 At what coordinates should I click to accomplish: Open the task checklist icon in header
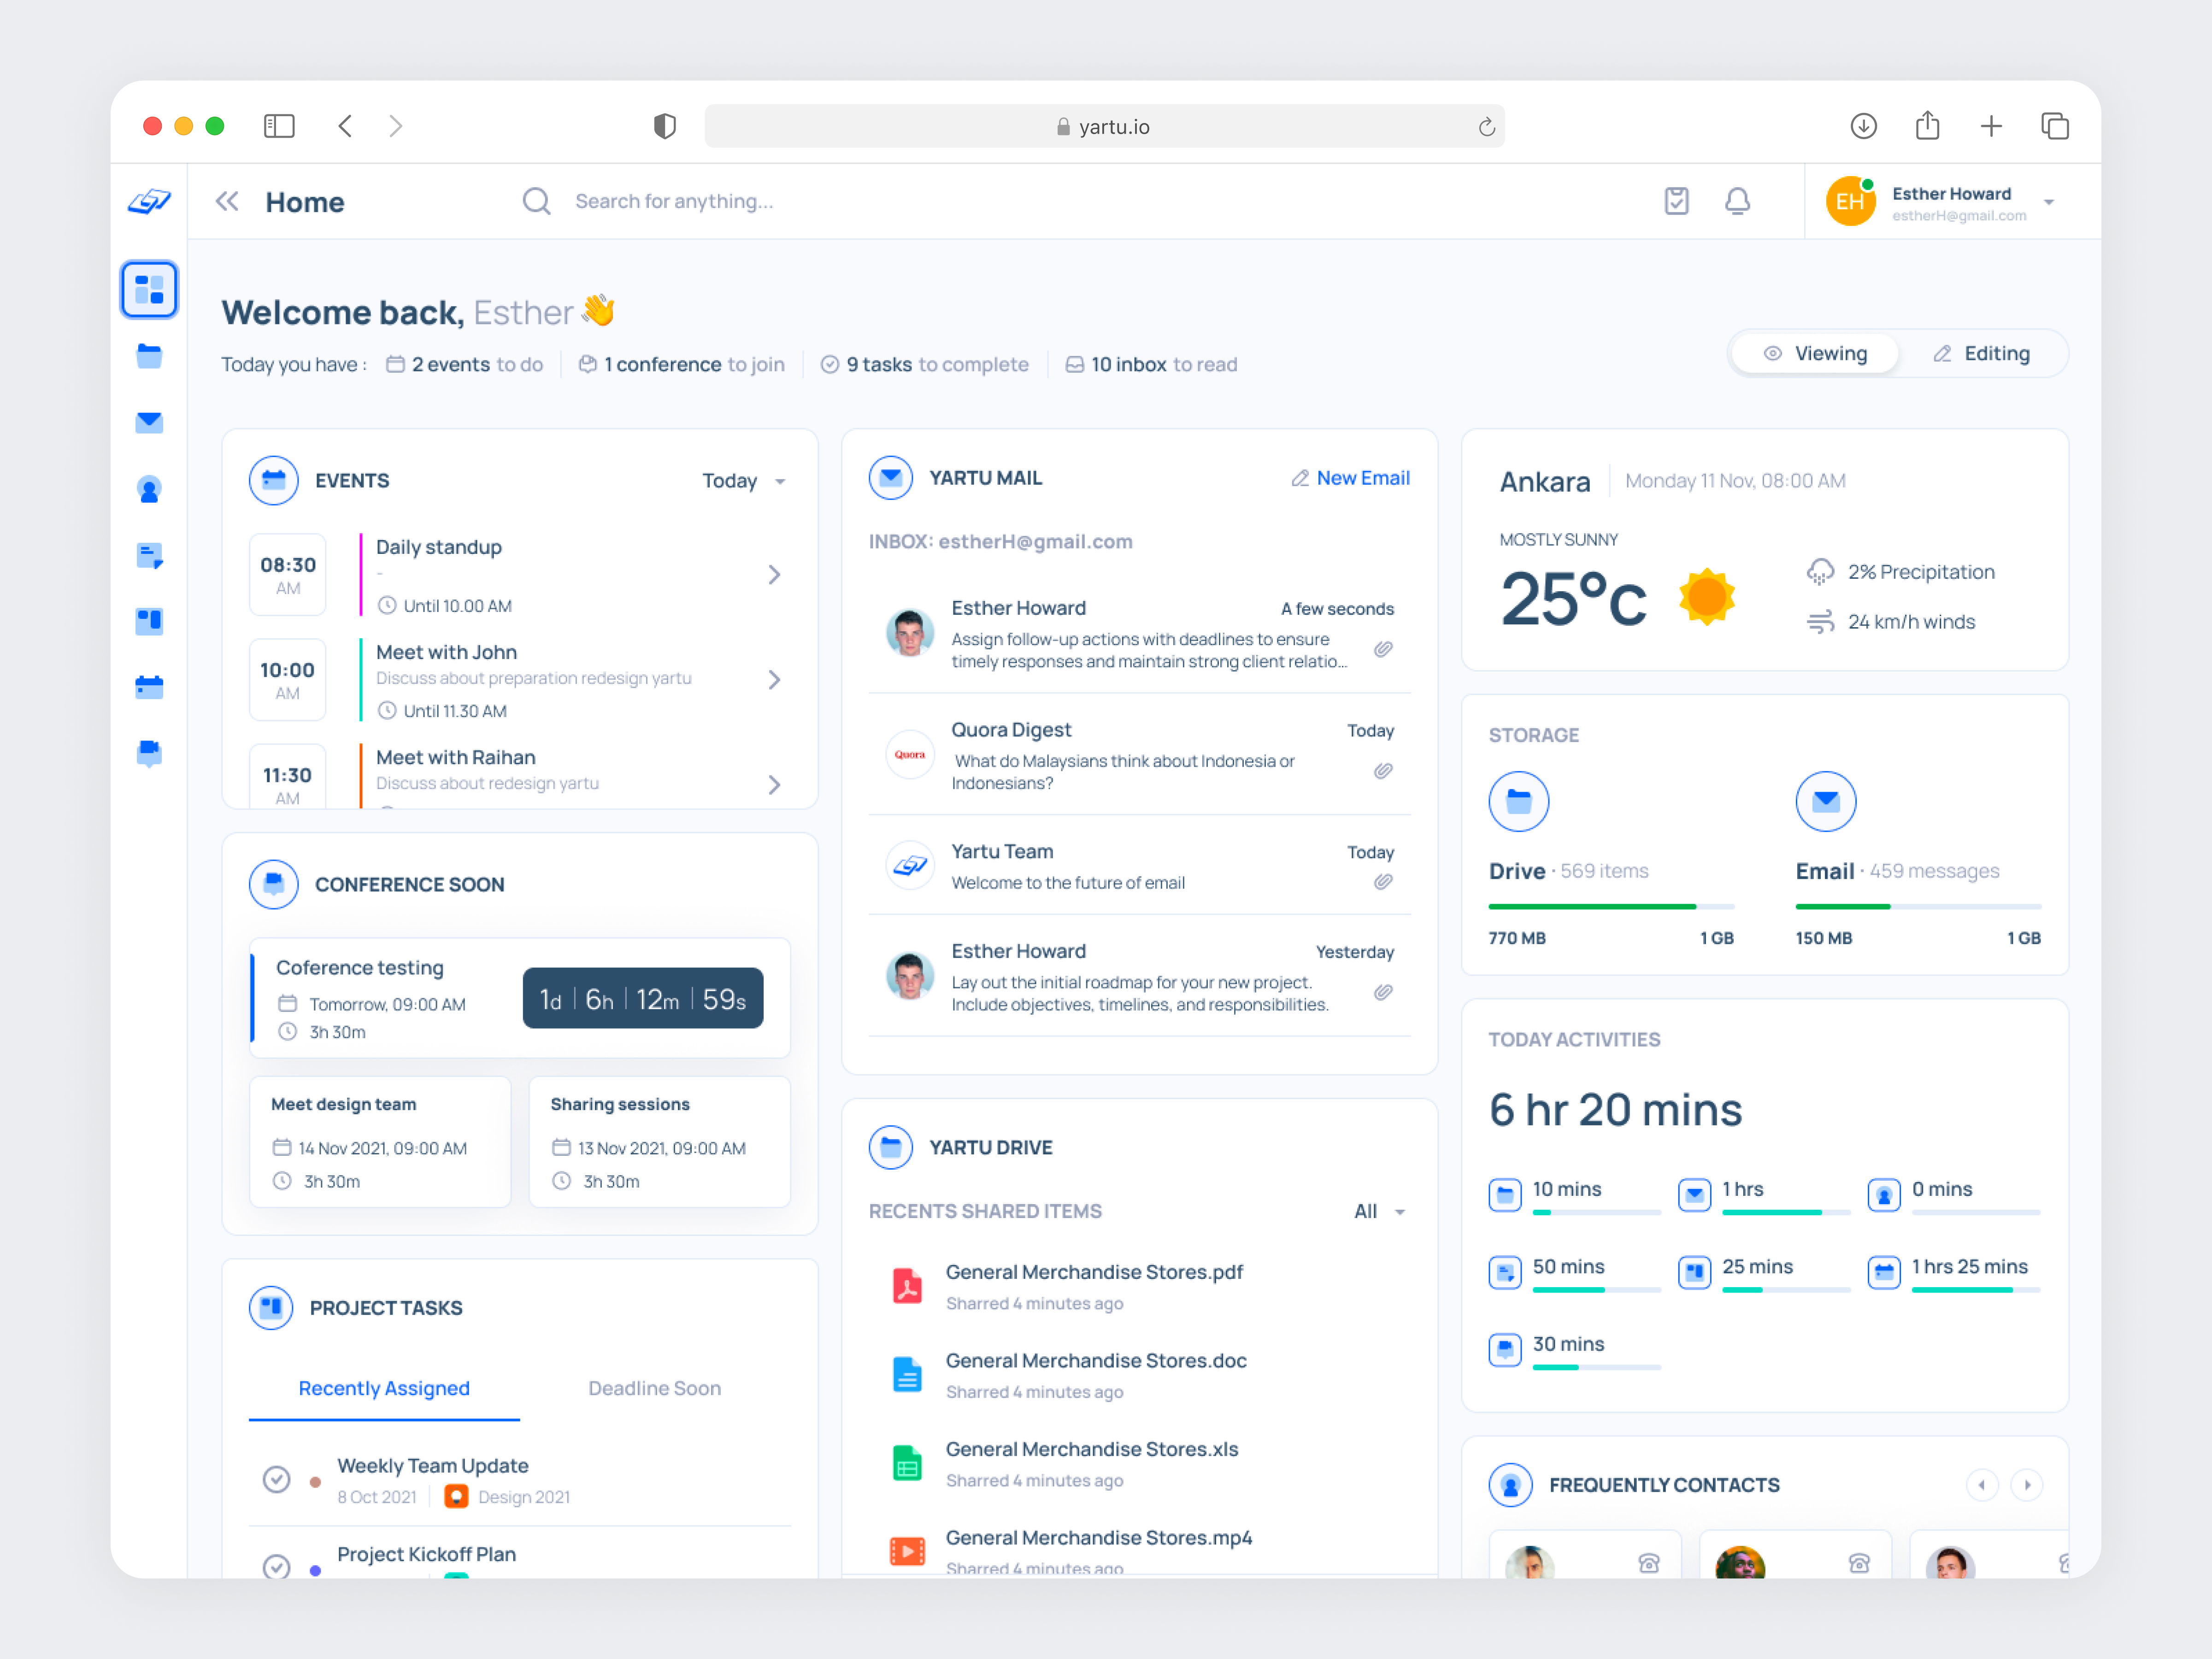(1676, 201)
